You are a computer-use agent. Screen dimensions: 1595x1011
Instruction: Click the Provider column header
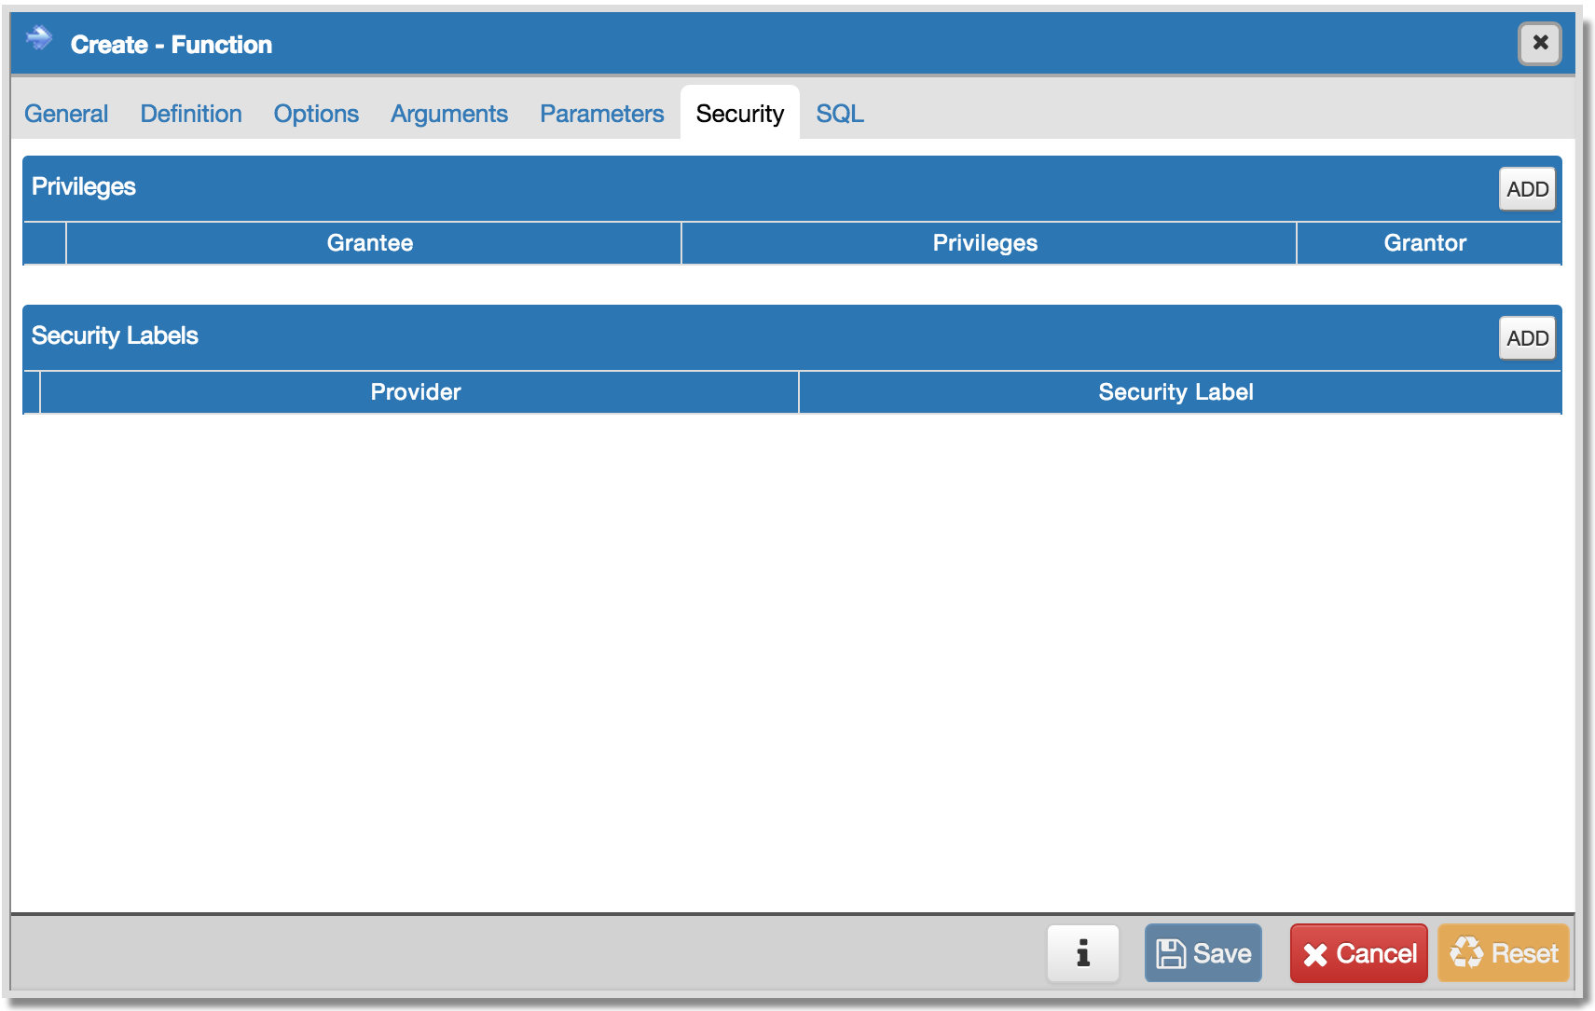(x=416, y=392)
